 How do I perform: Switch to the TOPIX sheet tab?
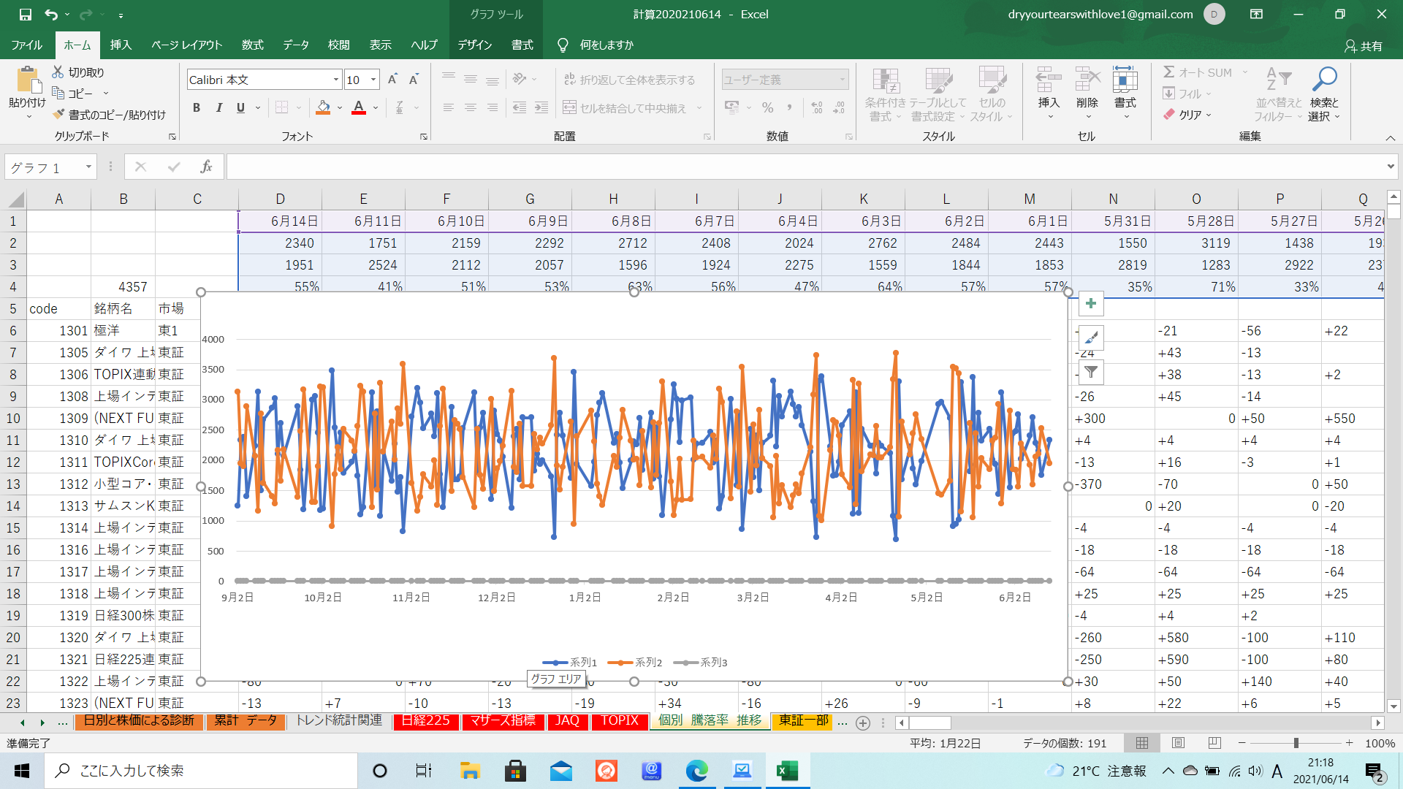point(620,720)
